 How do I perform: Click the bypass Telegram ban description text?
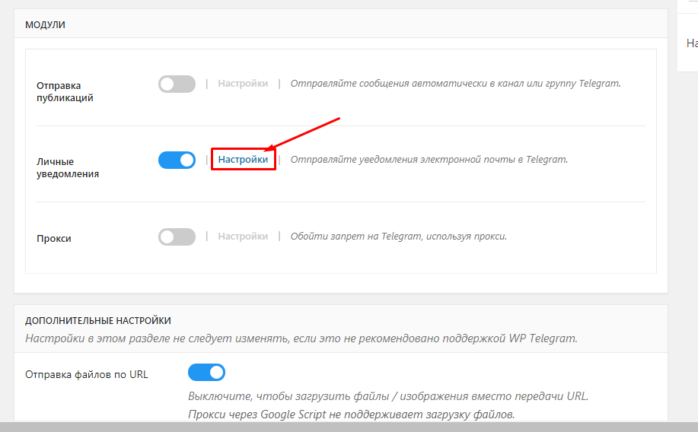tap(398, 237)
